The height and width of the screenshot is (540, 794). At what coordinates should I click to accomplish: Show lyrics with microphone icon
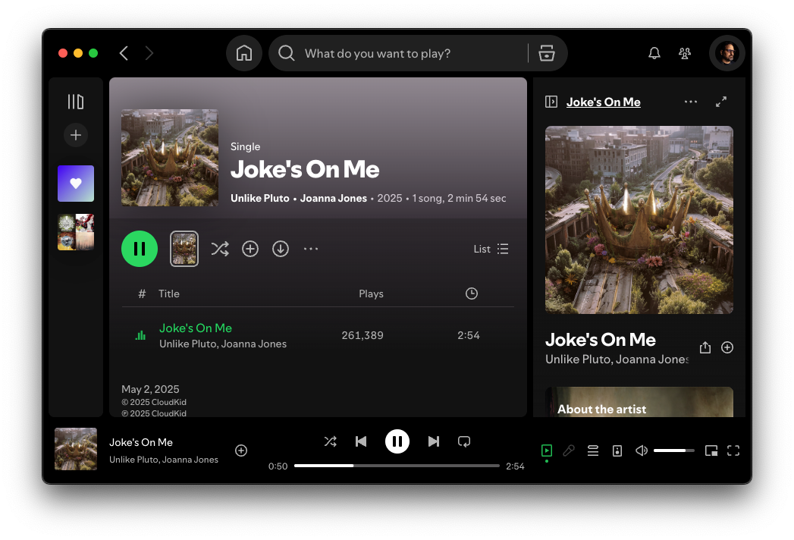point(569,451)
